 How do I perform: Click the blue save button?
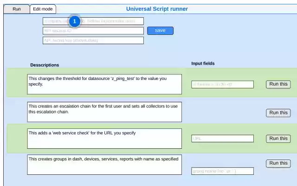pos(160,31)
